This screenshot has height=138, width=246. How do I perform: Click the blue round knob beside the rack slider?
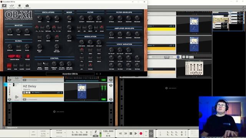pos(178,57)
